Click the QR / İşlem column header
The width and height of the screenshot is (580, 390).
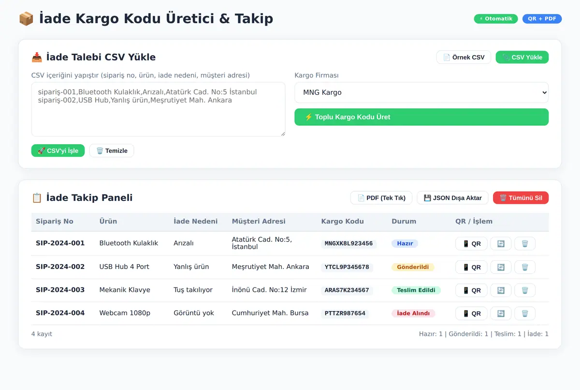click(x=474, y=222)
